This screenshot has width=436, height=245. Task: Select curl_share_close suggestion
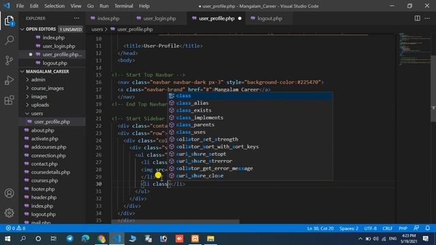click(x=250, y=176)
